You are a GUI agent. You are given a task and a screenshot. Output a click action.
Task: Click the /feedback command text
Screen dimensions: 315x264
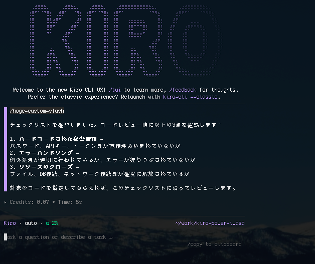[183, 90]
